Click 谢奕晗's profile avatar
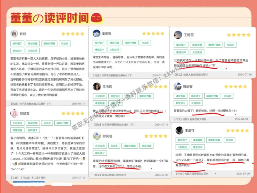 pos(97,136)
